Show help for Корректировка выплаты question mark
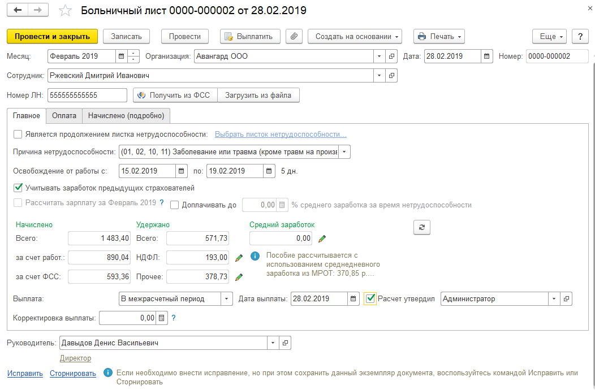595x390 pixels. (x=174, y=318)
